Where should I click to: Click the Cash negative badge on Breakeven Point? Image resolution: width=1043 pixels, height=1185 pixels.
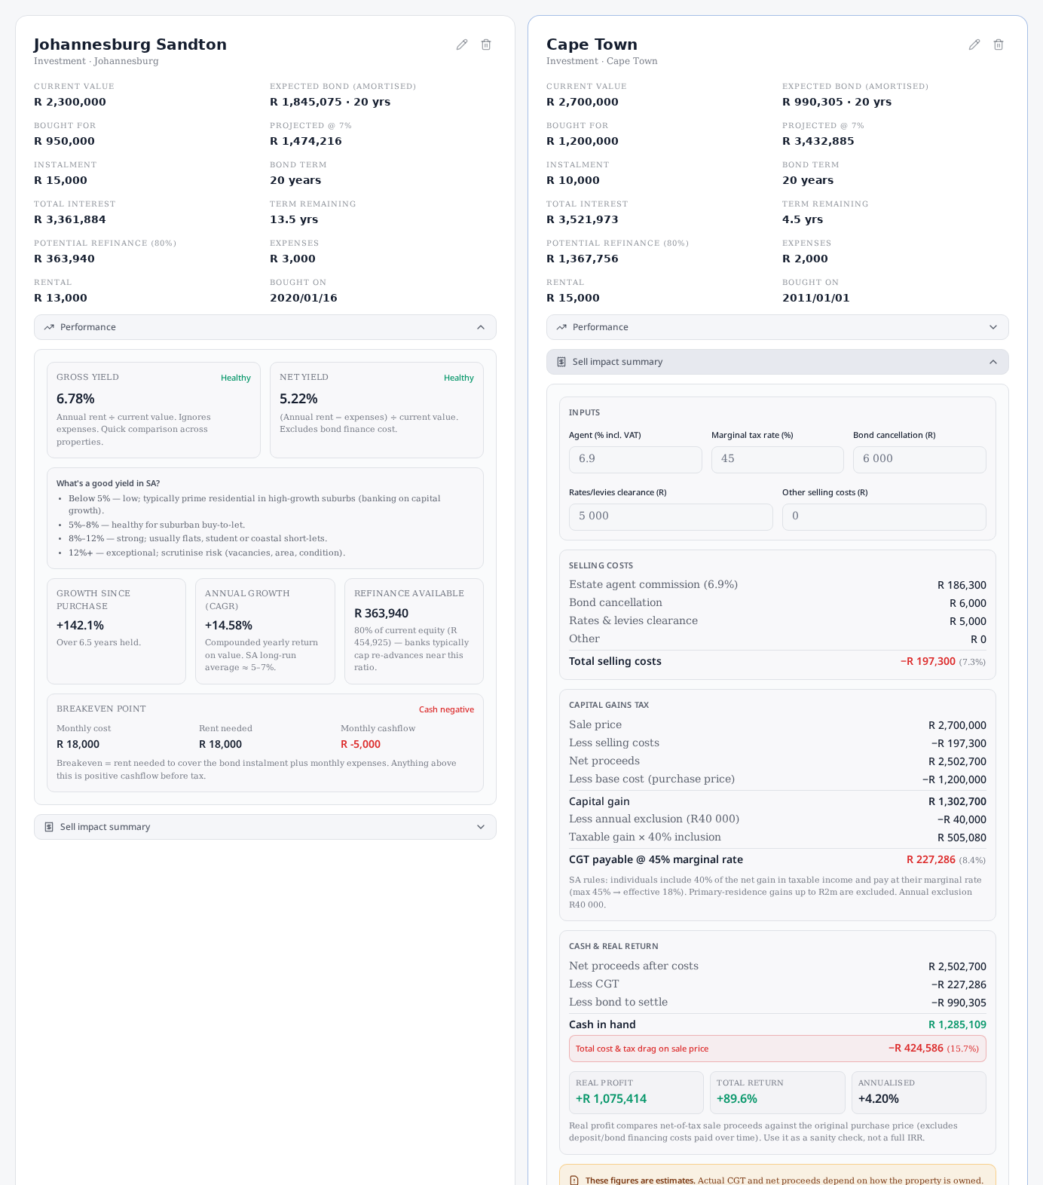446,709
